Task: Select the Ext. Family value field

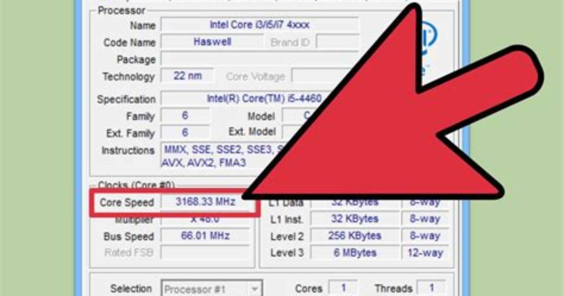Action: (x=185, y=132)
